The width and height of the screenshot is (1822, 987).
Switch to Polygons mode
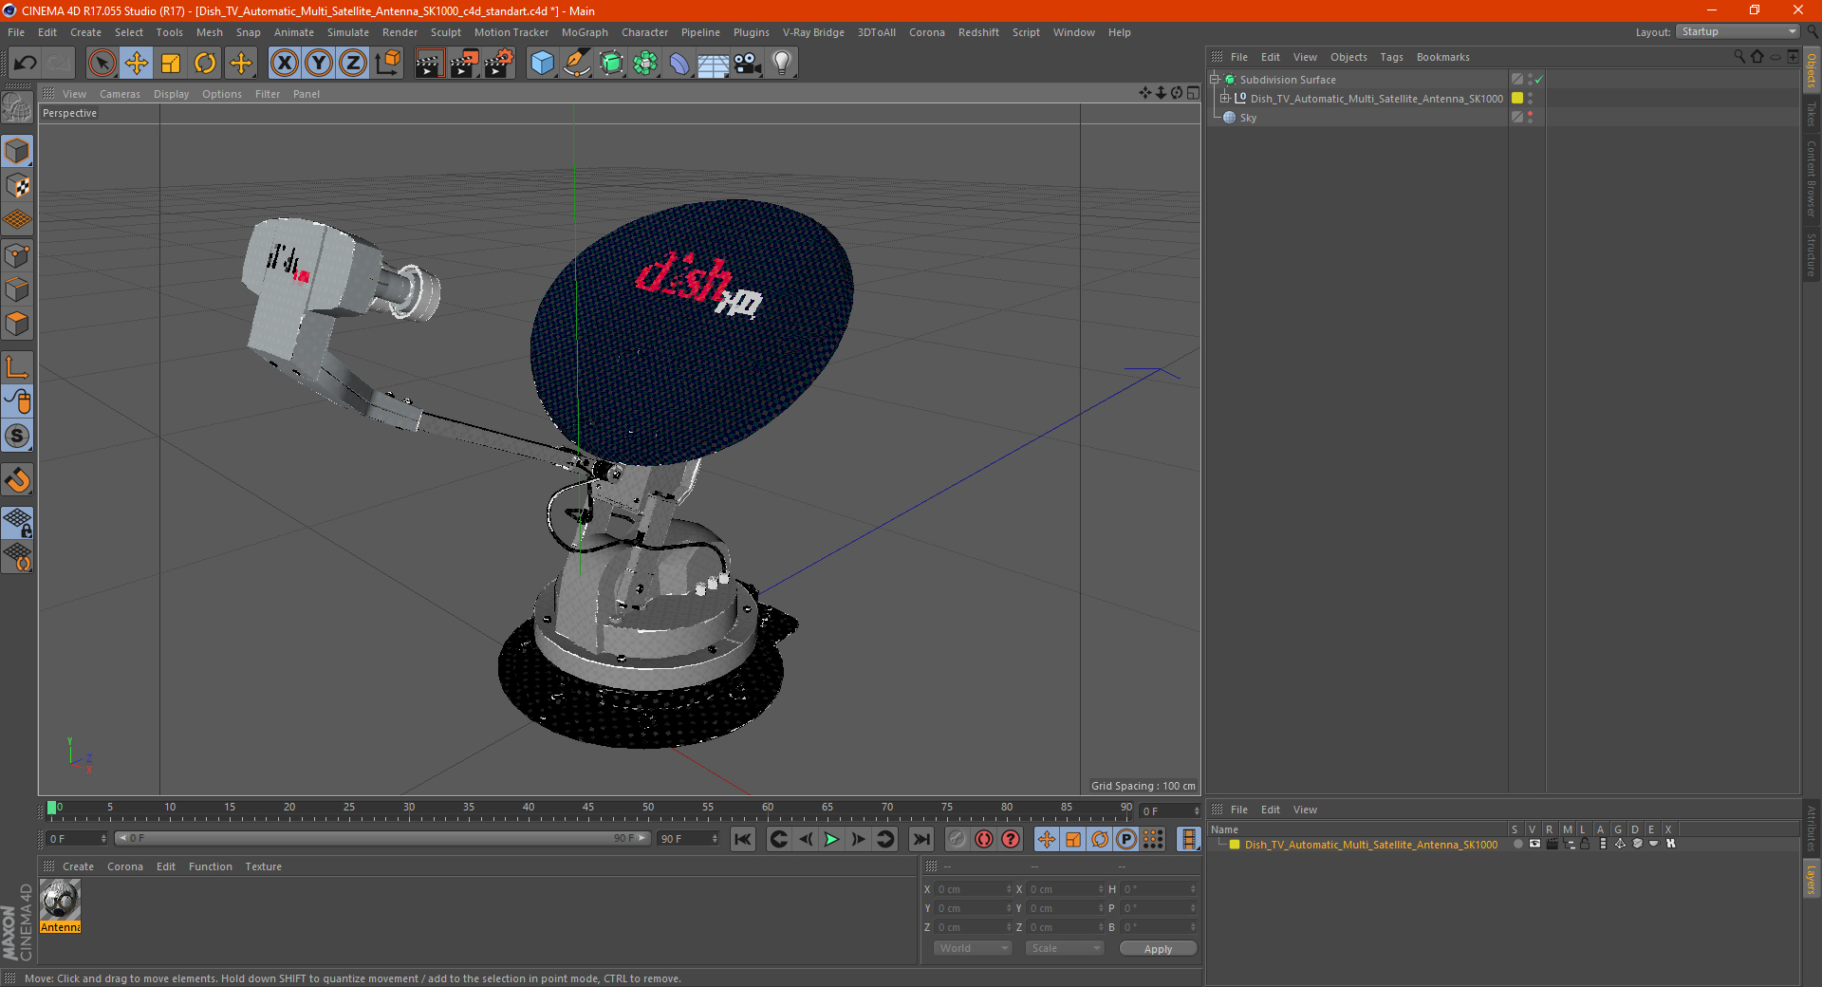[17, 324]
